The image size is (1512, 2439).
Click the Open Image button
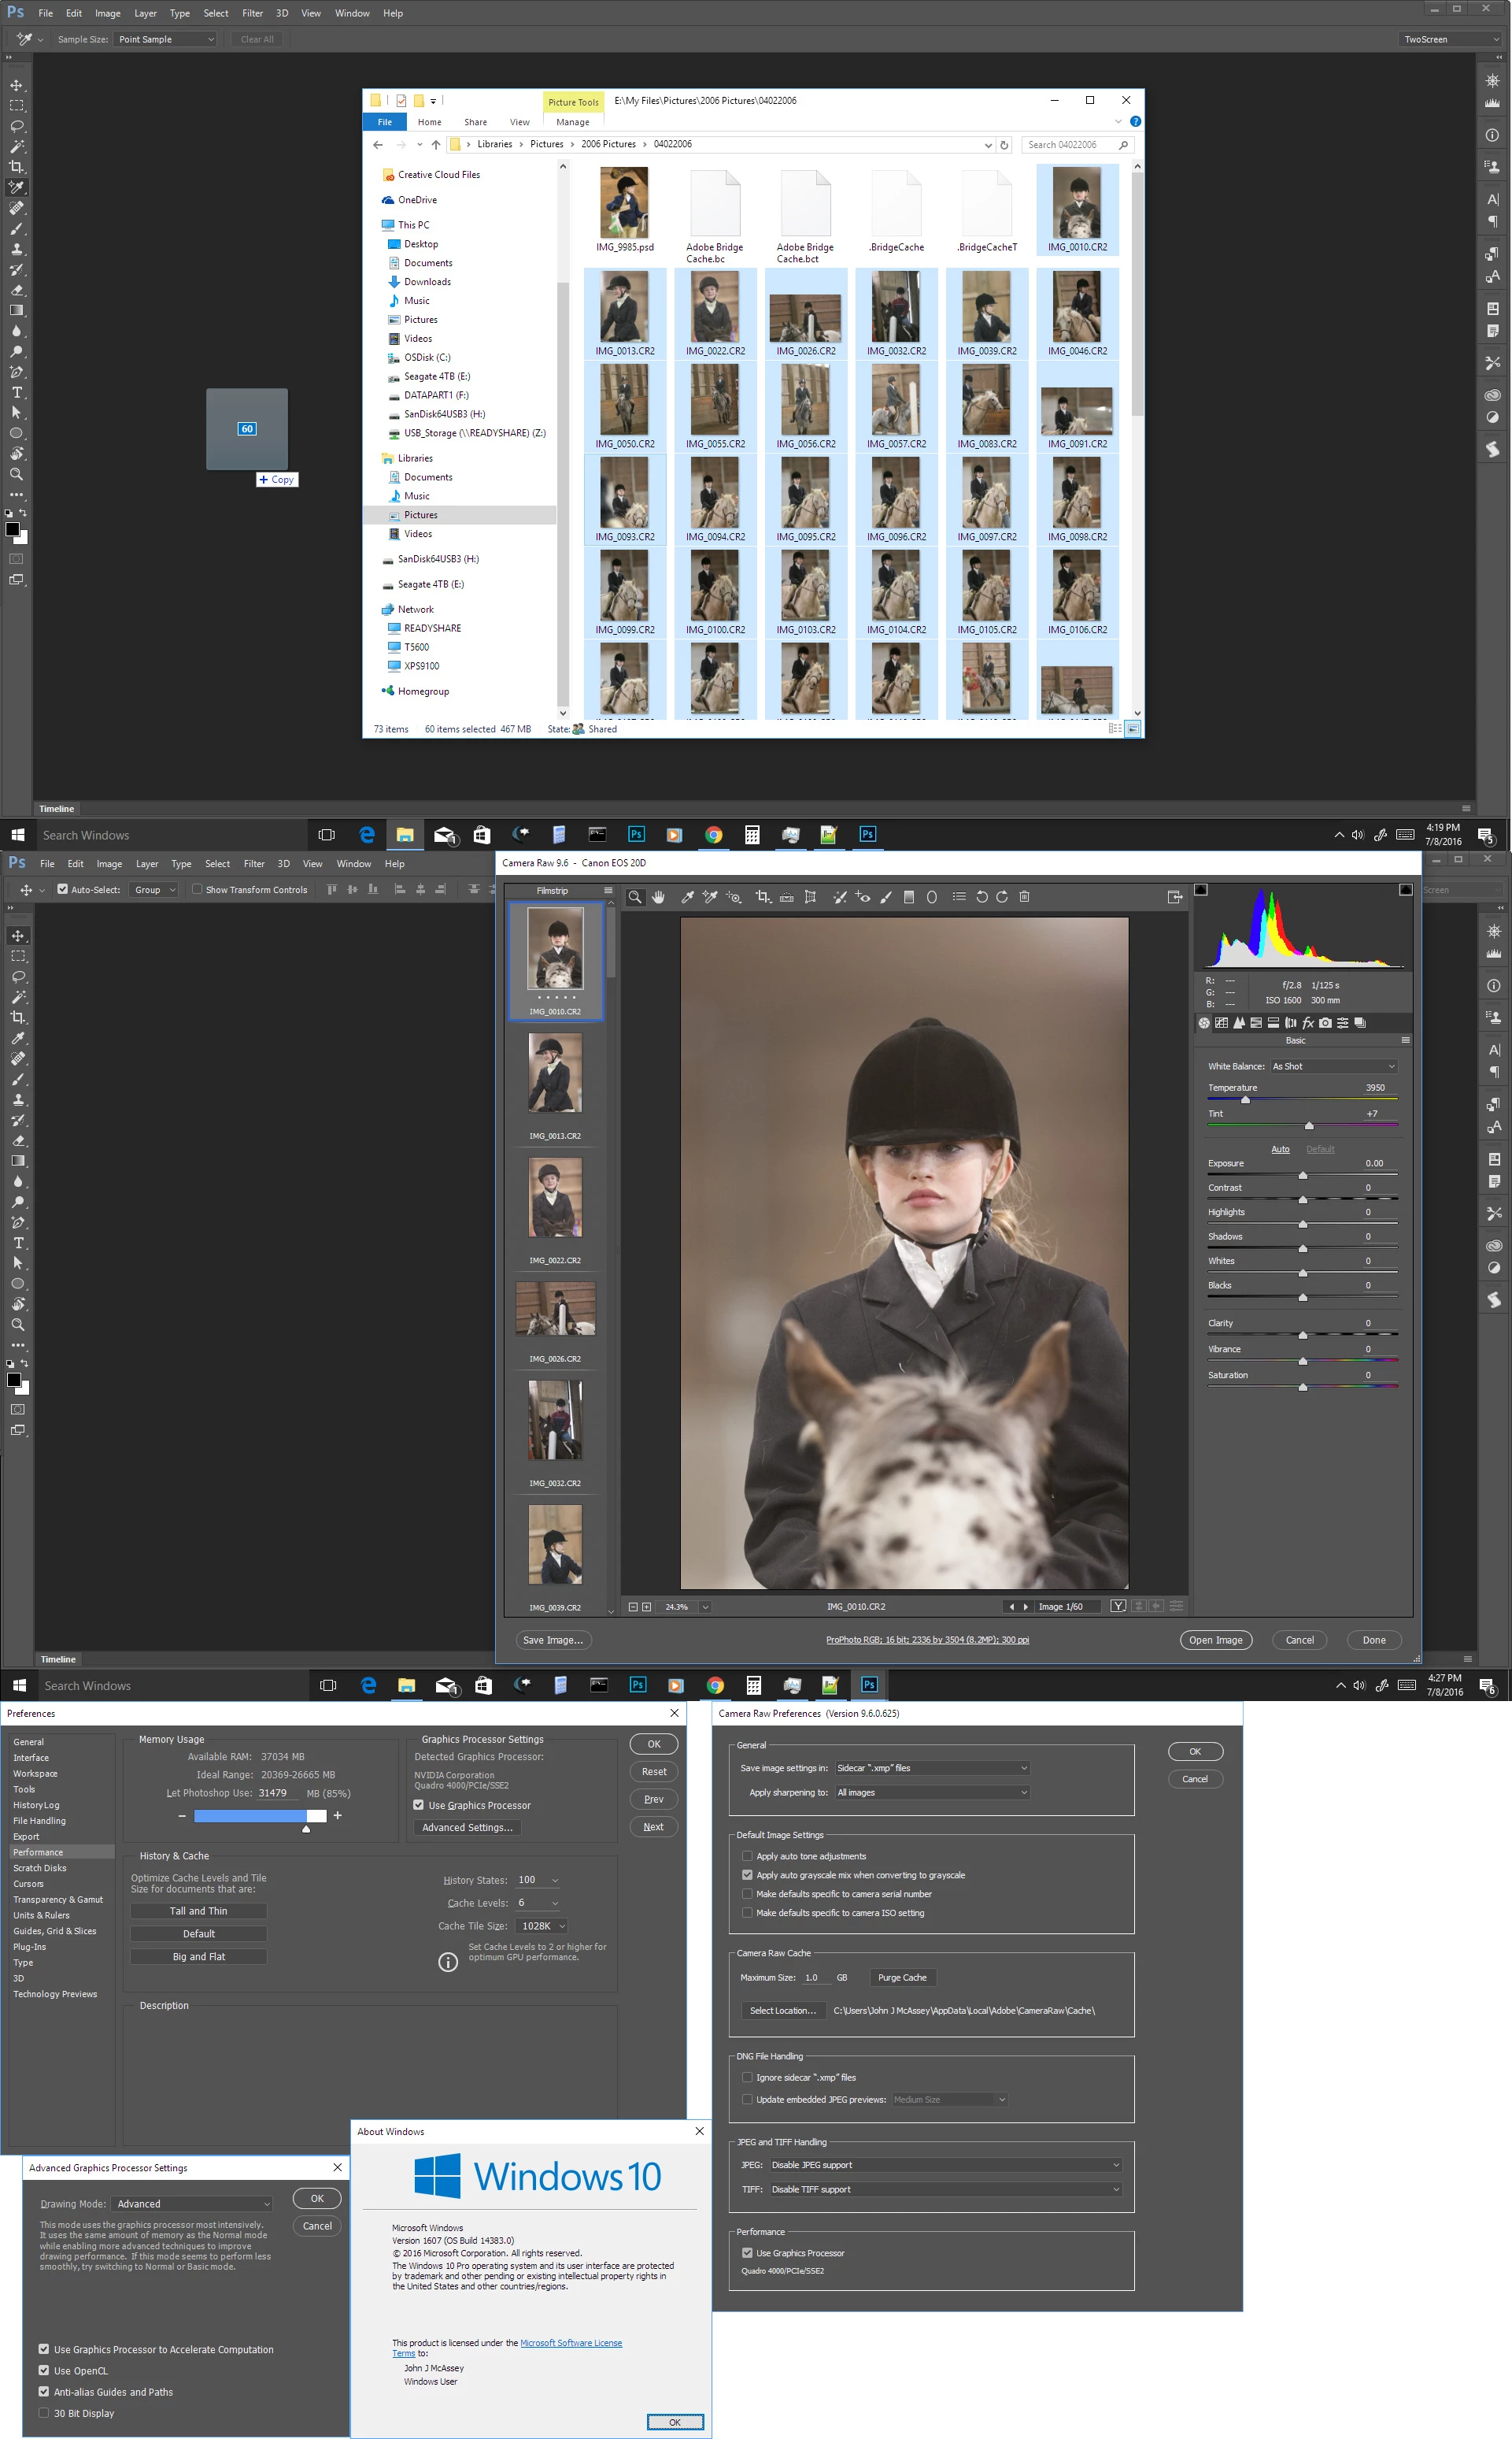(1215, 1640)
